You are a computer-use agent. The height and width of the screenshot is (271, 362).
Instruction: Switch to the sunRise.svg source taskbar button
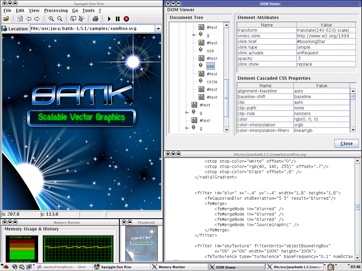(294, 267)
